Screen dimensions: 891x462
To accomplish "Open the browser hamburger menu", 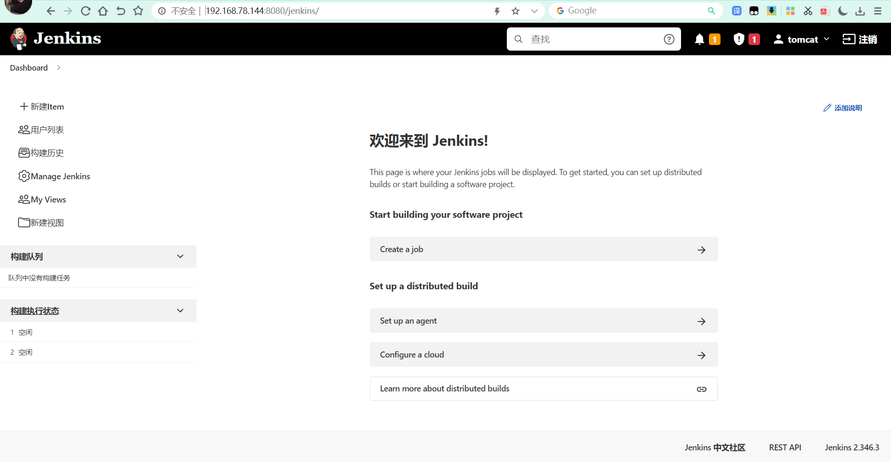I will pos(878,11).
